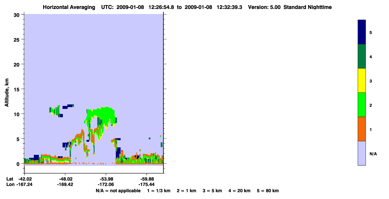Click legend text '2 = 1 km'
389x199 pixels.
point(187,191)
